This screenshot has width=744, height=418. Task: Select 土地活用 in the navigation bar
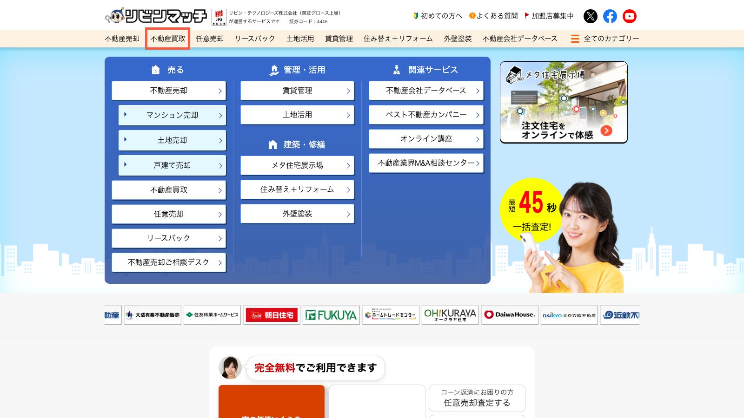pyautogui.click(x=300, y=39)
